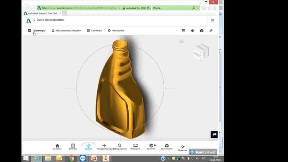
Task: Open browser tools gear icon
Action: point(214,8)
